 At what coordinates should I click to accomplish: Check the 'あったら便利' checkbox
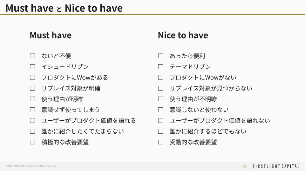click(161, 56)
